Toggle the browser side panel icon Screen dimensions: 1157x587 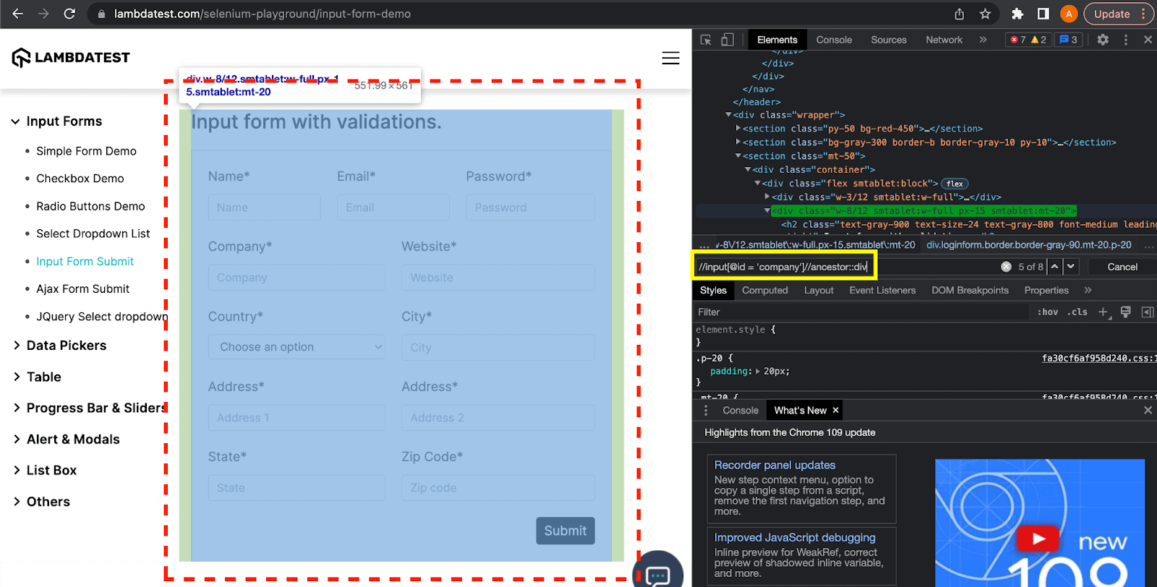(x=1043, y=14)
